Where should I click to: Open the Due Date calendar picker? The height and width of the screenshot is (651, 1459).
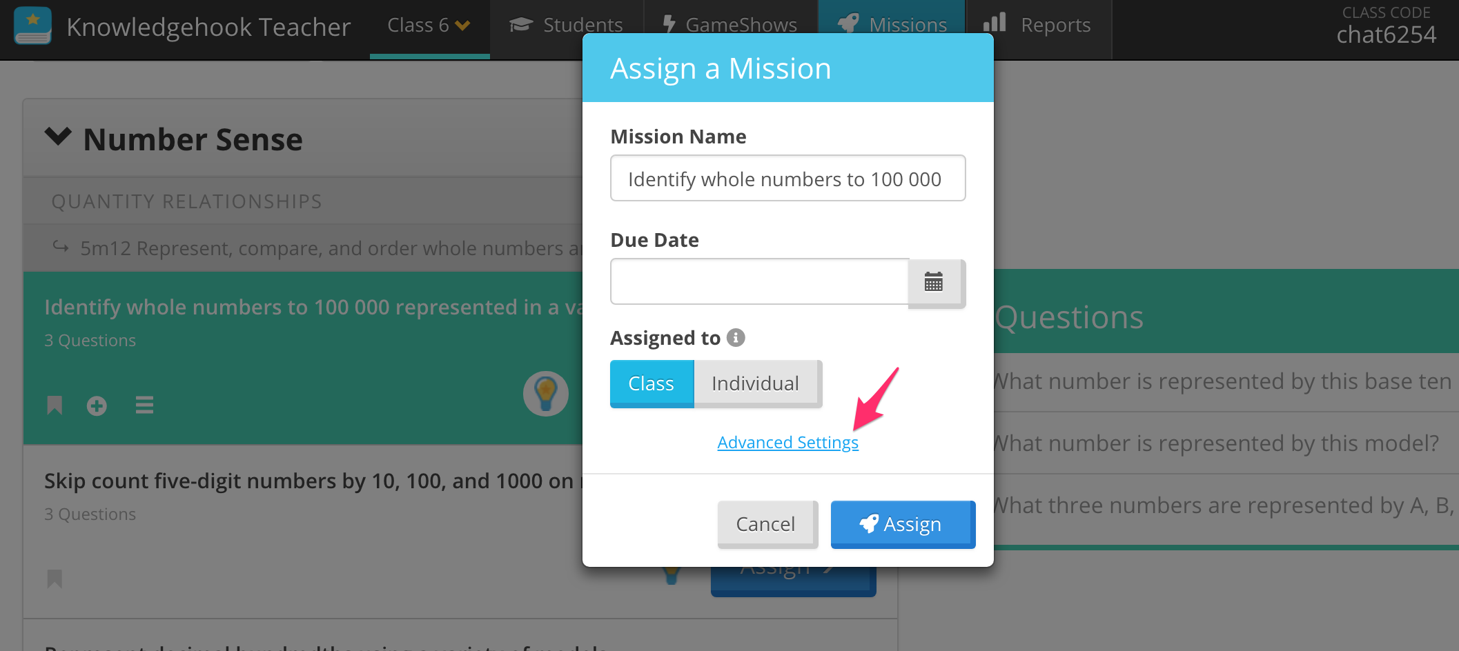935,282
